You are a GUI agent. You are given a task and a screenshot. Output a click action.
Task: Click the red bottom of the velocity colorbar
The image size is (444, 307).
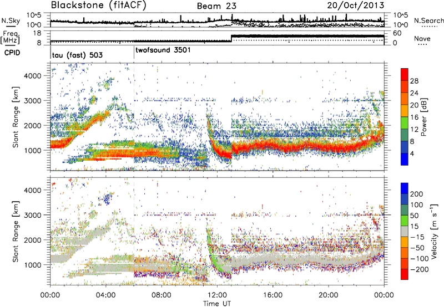click(405, 275)
